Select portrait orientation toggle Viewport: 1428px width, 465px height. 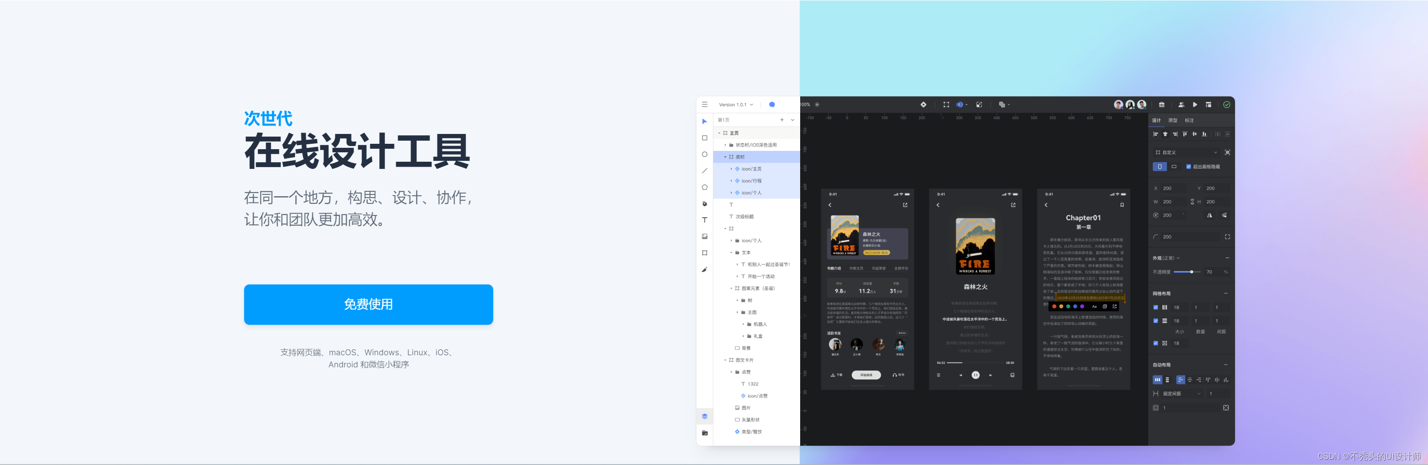pos(1160,167)
